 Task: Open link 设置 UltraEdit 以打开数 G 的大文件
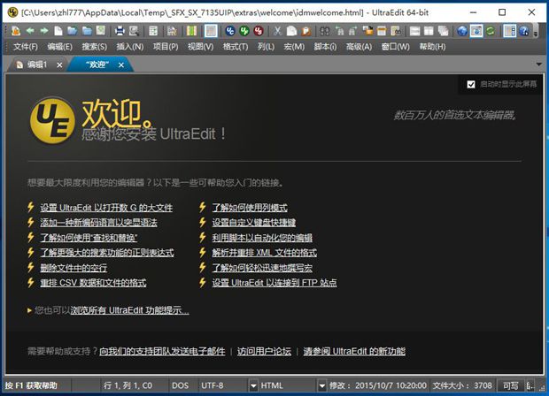(106, 208)
